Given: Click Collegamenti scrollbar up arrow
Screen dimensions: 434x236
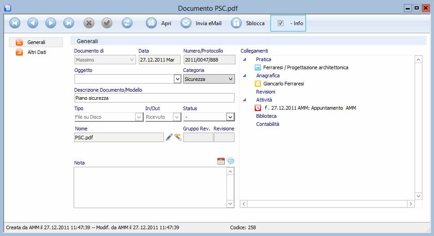Looking at the screenshot, I should coord(419,59).
